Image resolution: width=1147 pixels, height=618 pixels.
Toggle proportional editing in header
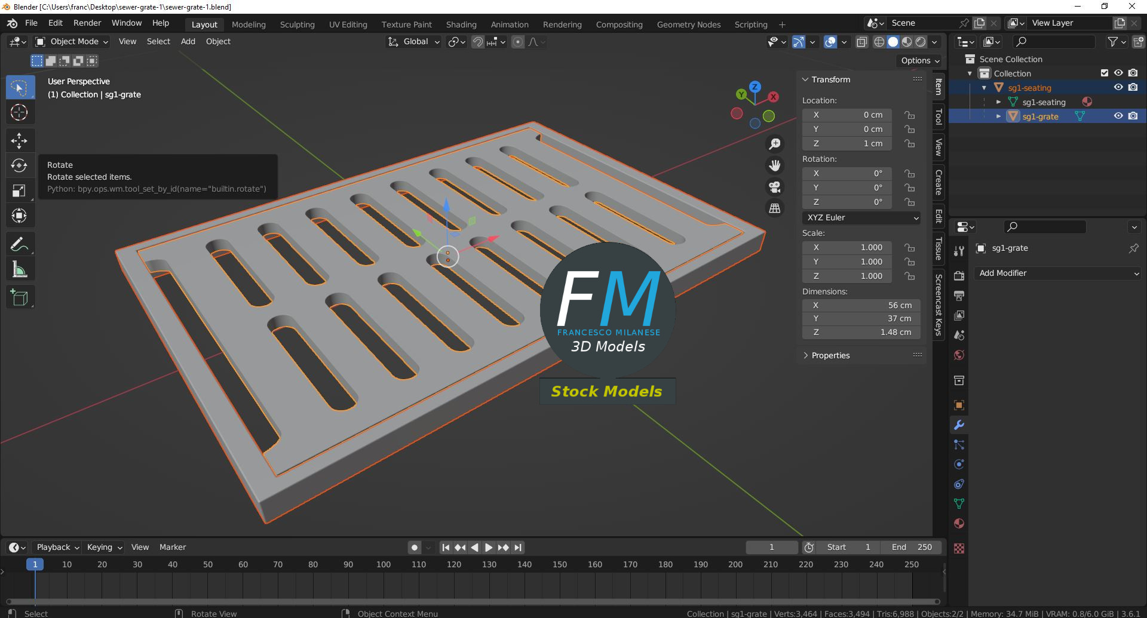click(x=518, y=42)
